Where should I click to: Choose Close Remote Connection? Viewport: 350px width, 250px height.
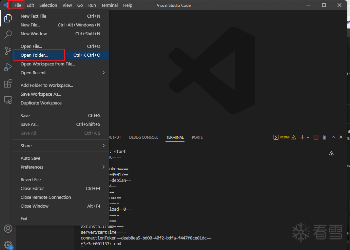pyautogui.click(x=60, y=197)
